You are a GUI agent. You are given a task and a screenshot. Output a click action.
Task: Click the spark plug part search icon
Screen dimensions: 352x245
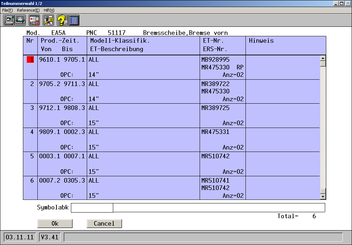pos(48,20)
